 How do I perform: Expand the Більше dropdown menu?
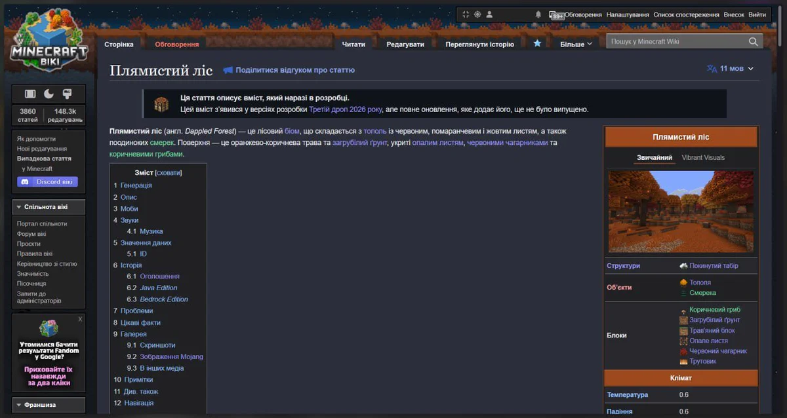point(576,44)
